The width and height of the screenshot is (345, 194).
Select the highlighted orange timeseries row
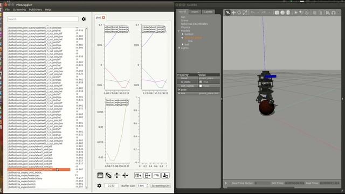(x=39, y=170)
